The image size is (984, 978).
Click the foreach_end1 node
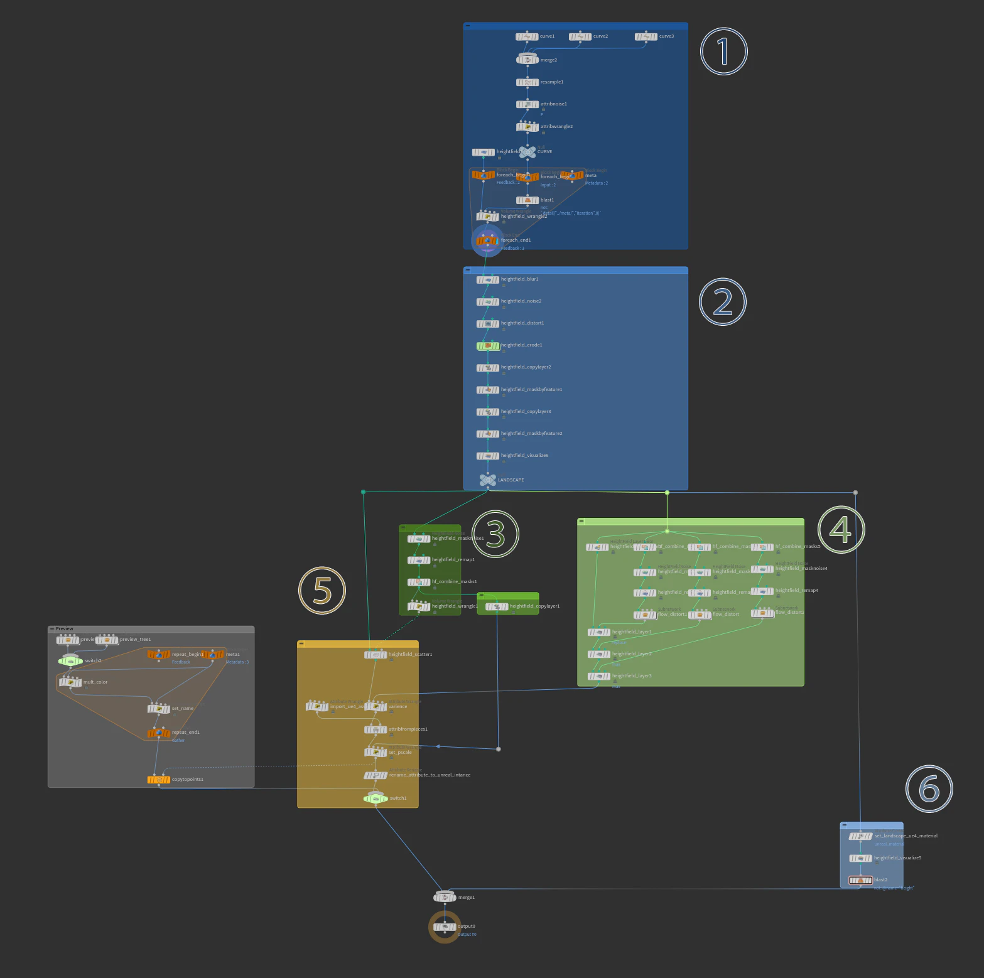tap(488, 240)
